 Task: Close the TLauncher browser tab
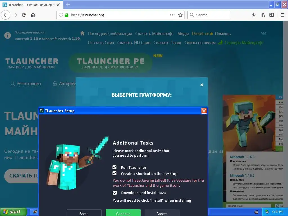coord(58,5)
